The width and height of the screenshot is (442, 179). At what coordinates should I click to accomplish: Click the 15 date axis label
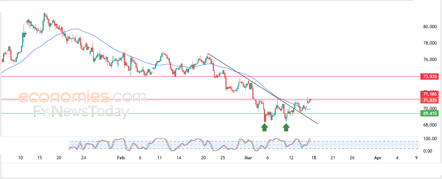pyautogui.click(x=40, y=158)
